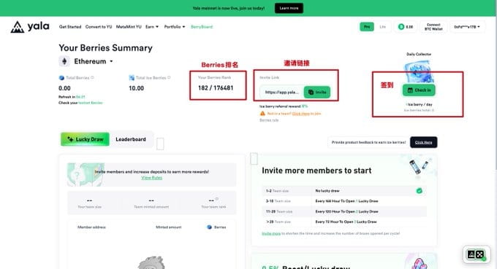Click the Your team size stat

(90, 203)
